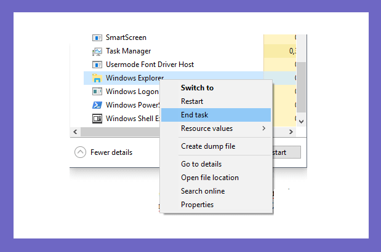The height and width of the screenshot is (252, 381).
Task: Click the Windows Shell Experience icon
Action: (97, 119)
